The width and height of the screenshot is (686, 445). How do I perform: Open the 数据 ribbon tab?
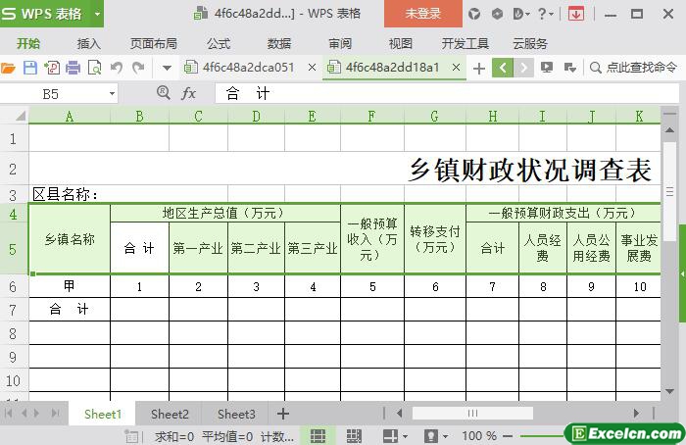tap(279, 43)
